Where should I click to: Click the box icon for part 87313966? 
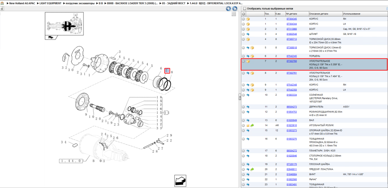[248, 29]
